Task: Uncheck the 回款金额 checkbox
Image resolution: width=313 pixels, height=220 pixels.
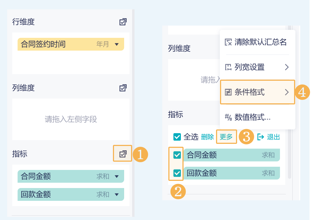Action: click(x=177, y=173)
